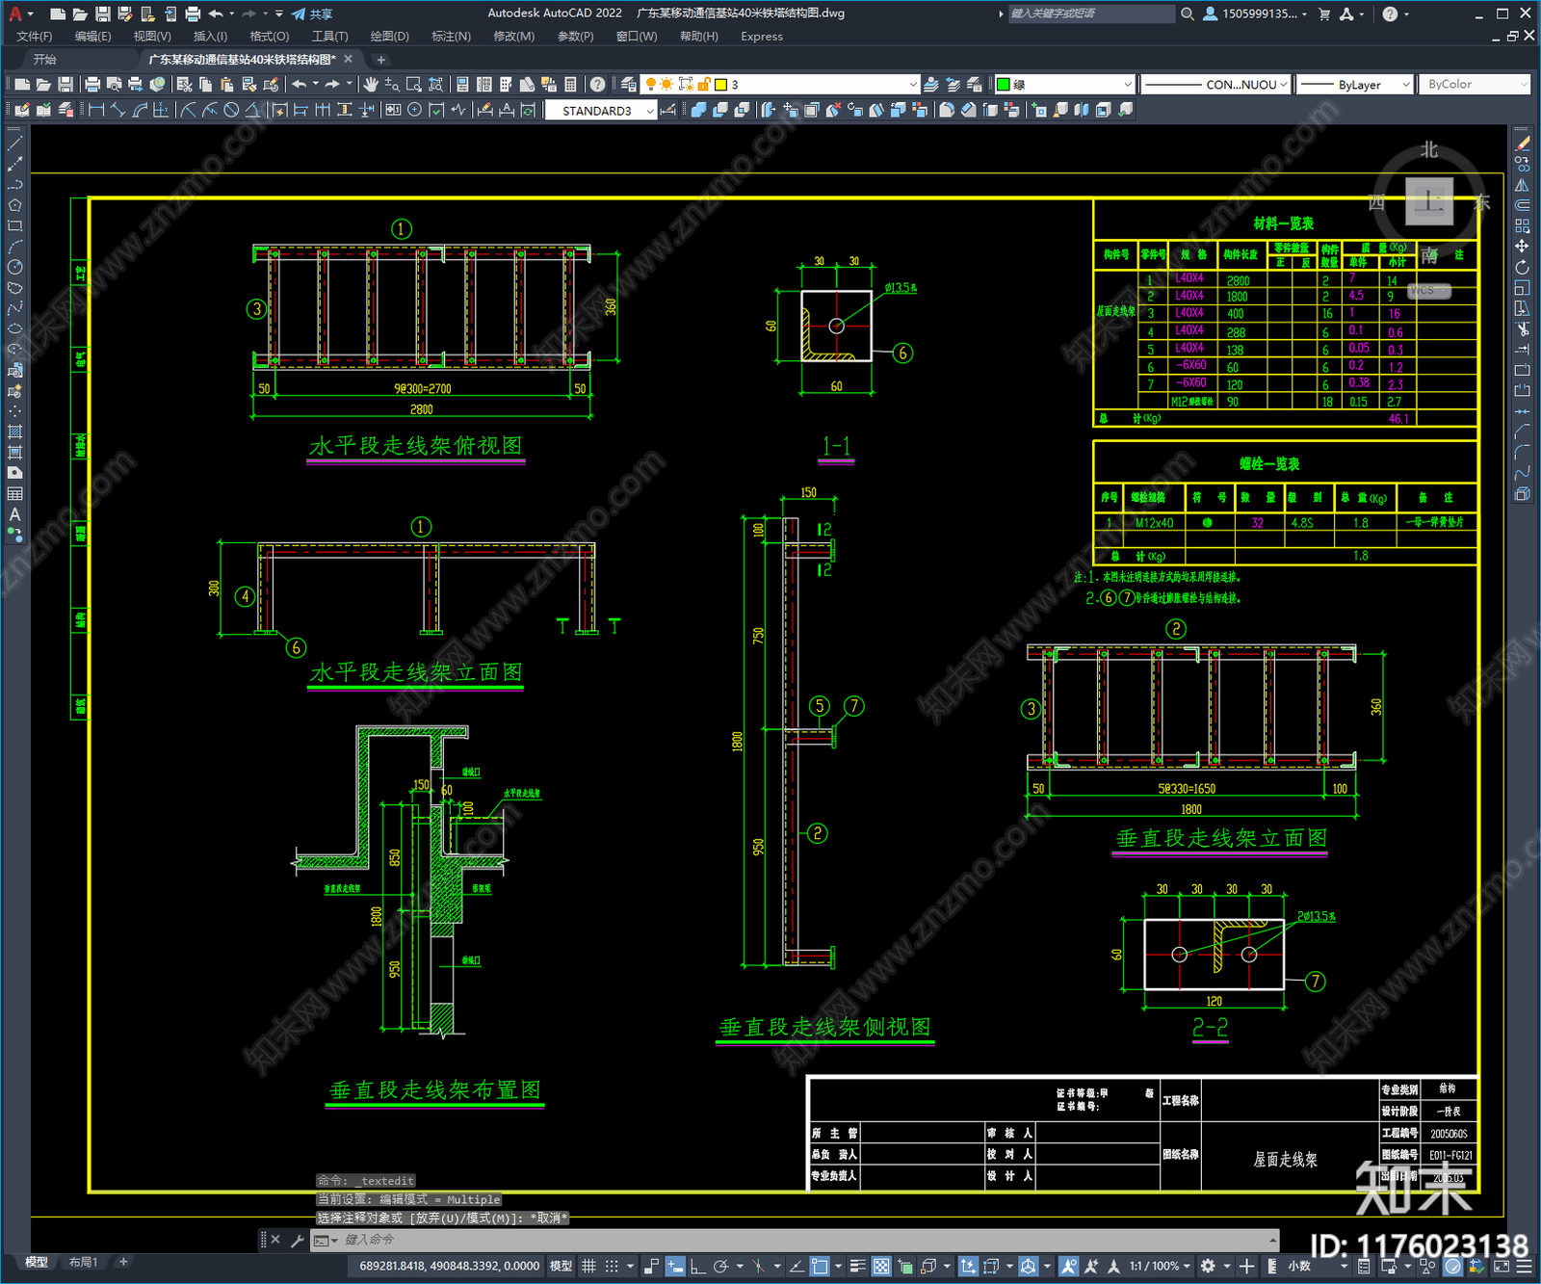
Task: Click the Help question mark in standard toolbar
Action: [x=597, y=85]
